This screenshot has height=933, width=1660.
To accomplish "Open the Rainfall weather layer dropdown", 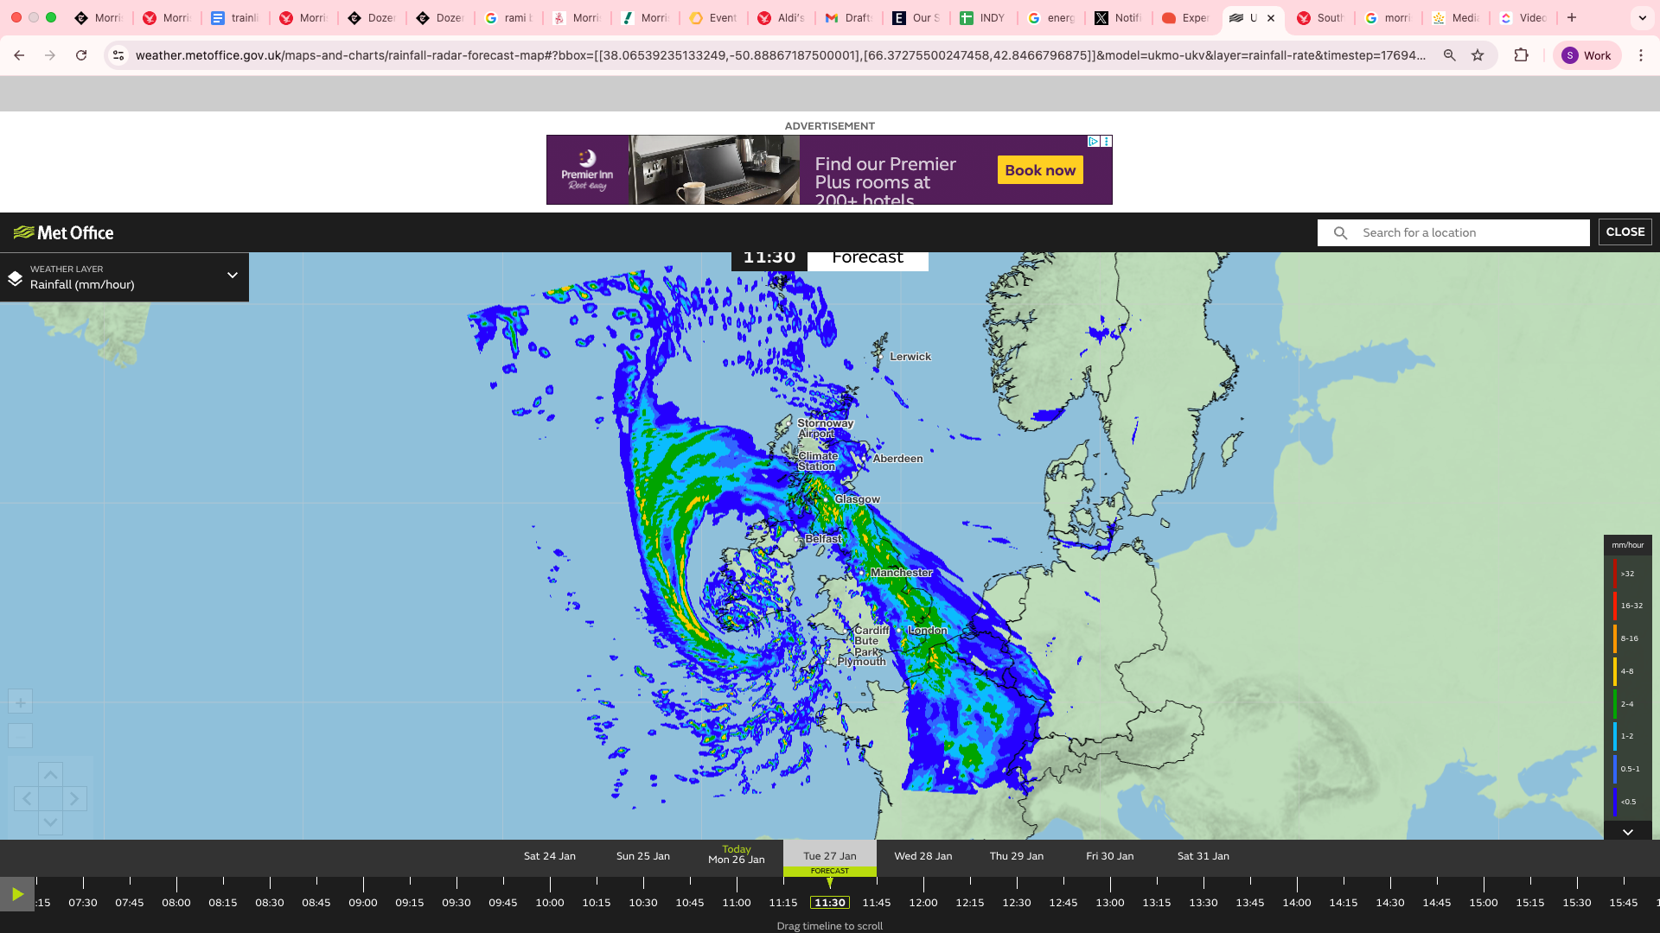I will click(x=232, y=275).
